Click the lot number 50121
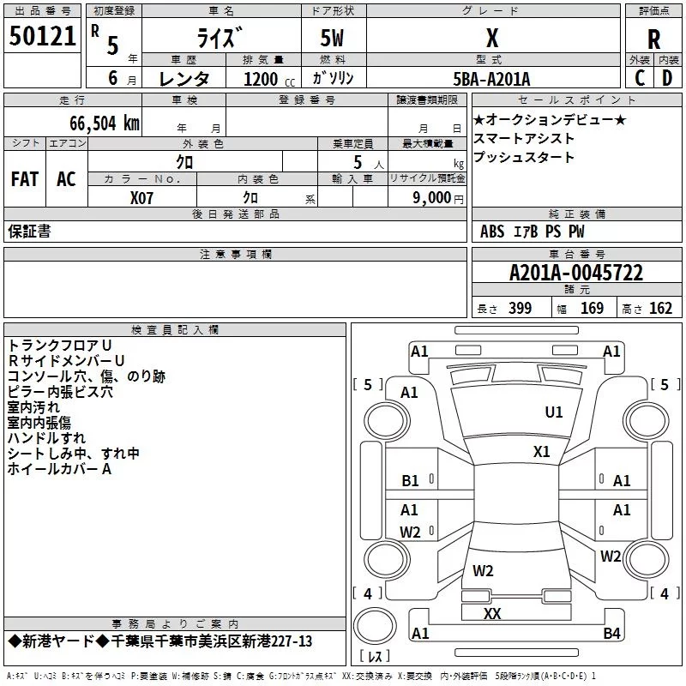The image size is (686, 686). (42, 36)
